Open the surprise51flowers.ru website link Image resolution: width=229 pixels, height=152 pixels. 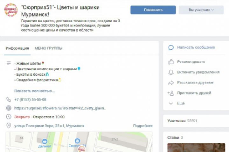[60, 108]
